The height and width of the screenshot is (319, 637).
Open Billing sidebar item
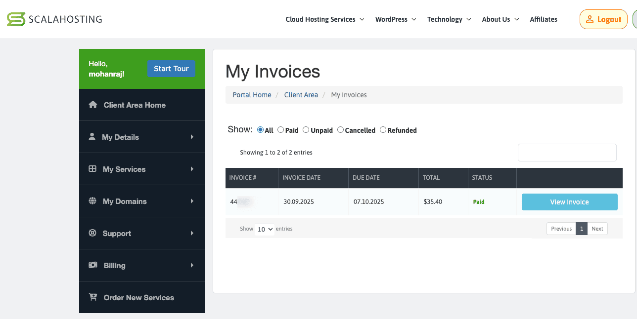click(142, 265)
